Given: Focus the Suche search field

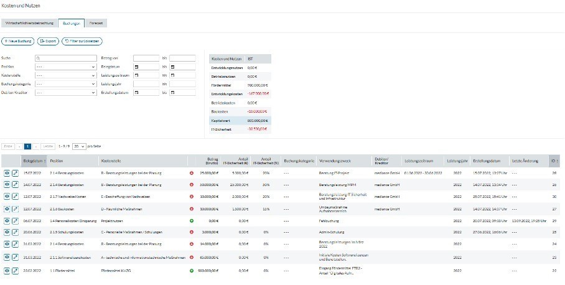Looking at the screenshot, I should (66, 58).
